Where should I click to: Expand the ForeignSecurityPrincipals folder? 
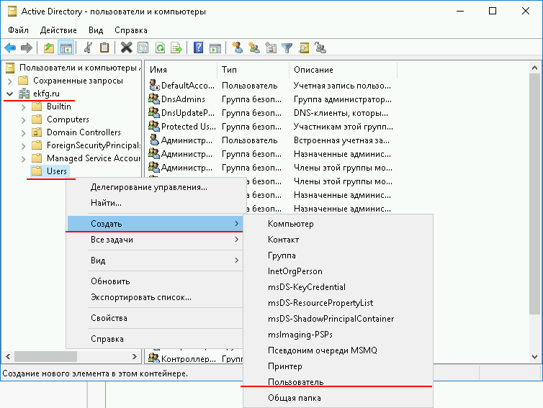point(23,146)
